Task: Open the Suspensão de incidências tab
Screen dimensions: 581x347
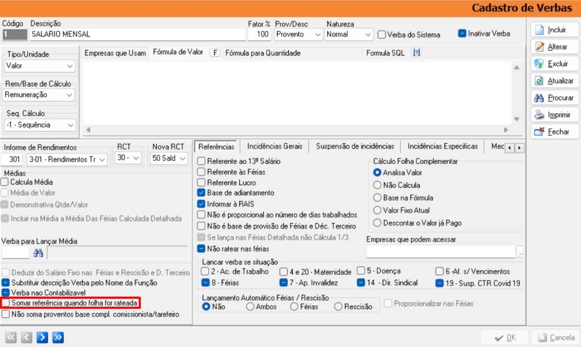Action: pos(355,147)
